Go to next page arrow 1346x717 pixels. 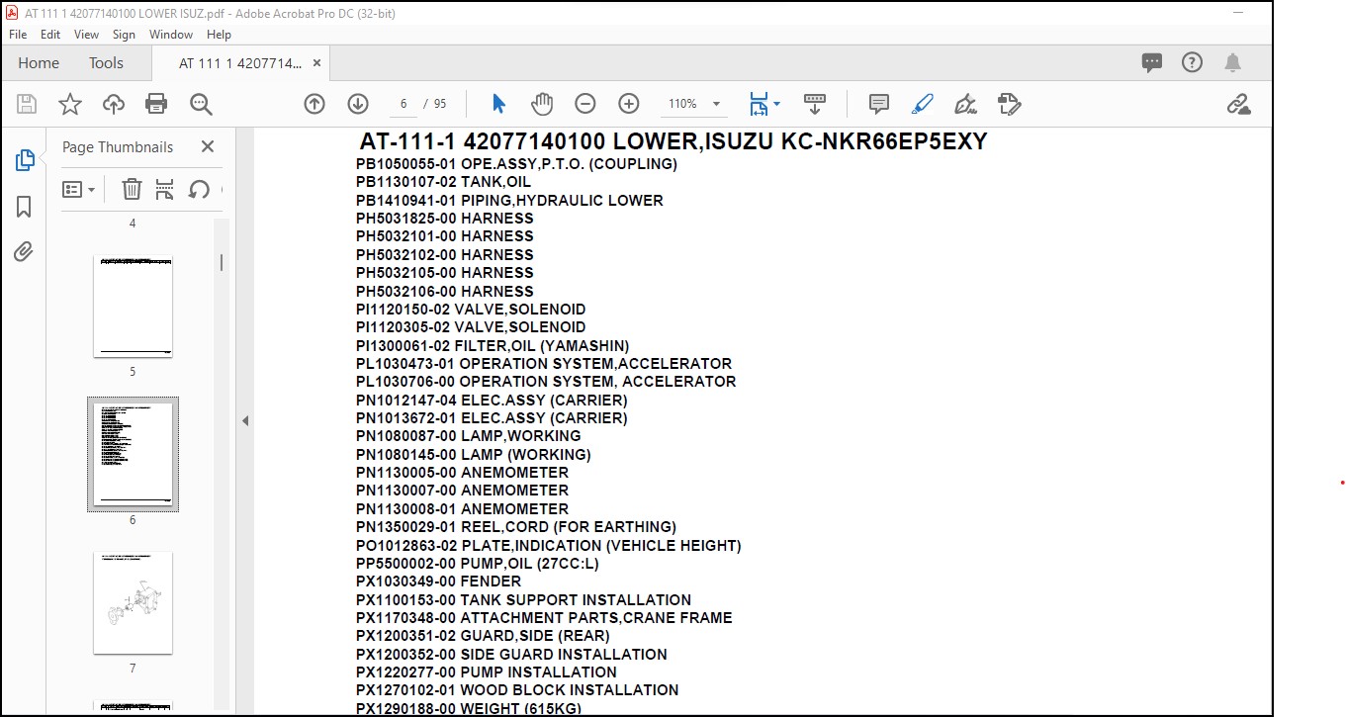[x=358, y=104]
